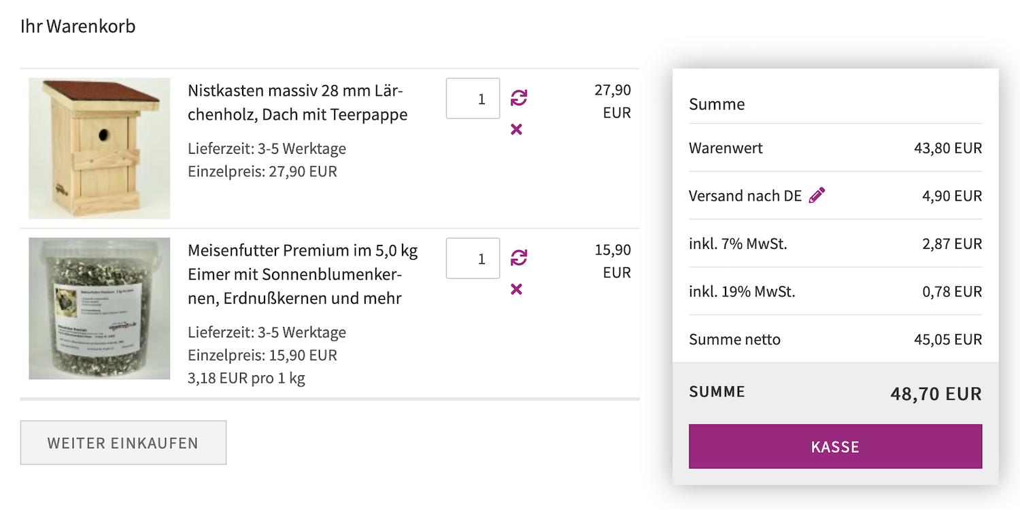Open the Nistkasten massiv 28 mm product title
The image size is (1020, 510).
pyautogui.click(x=298, y=103)
